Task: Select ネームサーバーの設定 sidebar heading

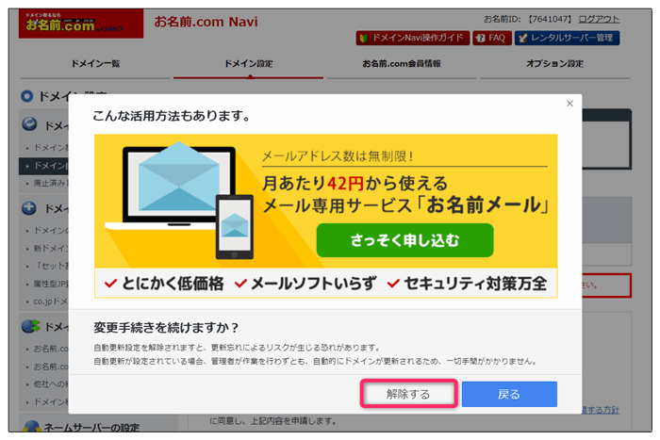Action: (91, 428)
